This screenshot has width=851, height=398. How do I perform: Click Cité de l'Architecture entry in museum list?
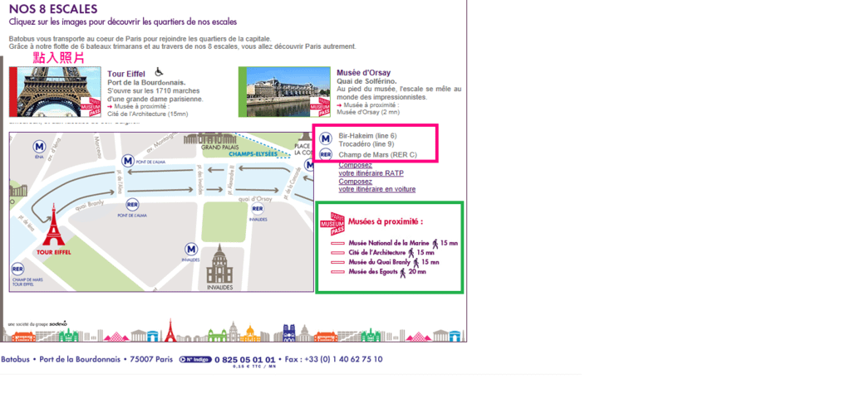[x=377, y=253]
